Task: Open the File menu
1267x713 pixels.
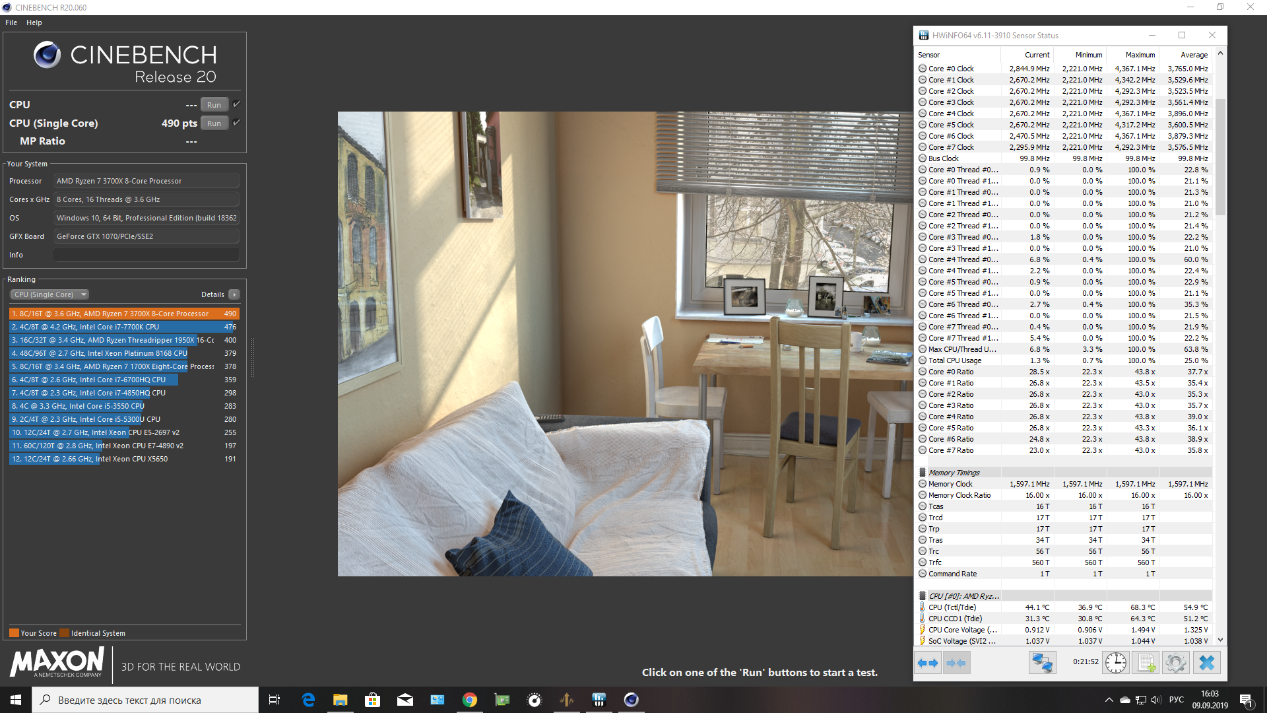Action: click(11, 22)
